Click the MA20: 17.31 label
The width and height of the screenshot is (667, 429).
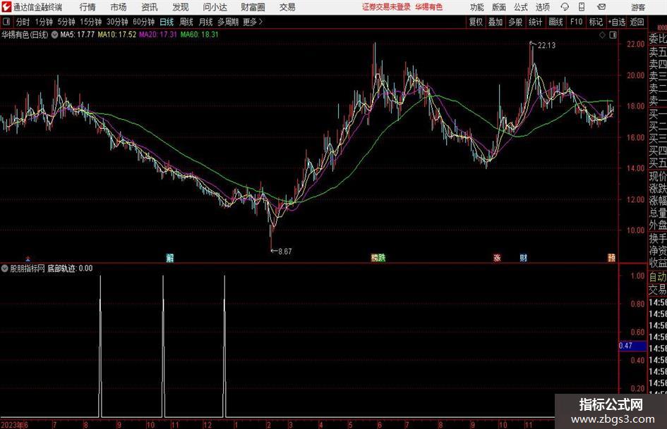158,35
